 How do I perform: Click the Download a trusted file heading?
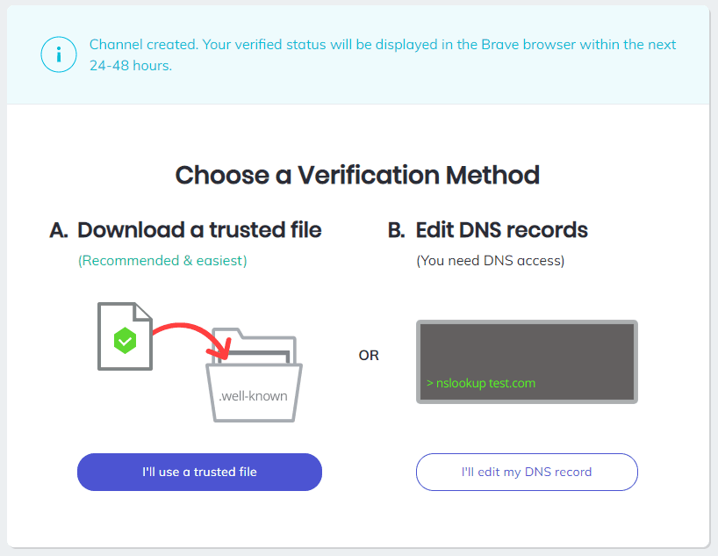tap(199, 229)
